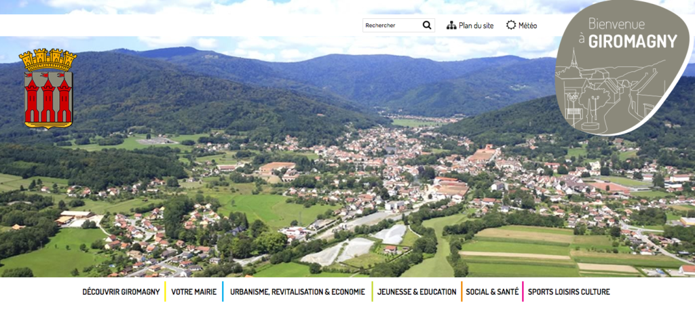Open the Sports Loisirs Culture menu
695x320 pixels.
point(569,292)
